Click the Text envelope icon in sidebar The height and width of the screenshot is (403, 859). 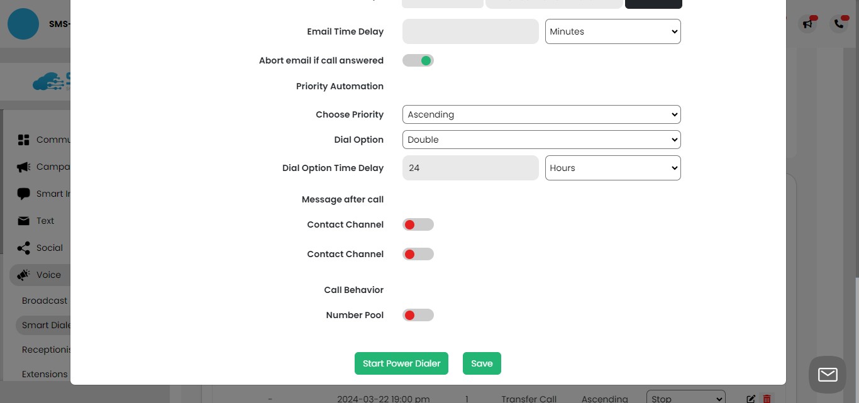(x=24, y=221)
